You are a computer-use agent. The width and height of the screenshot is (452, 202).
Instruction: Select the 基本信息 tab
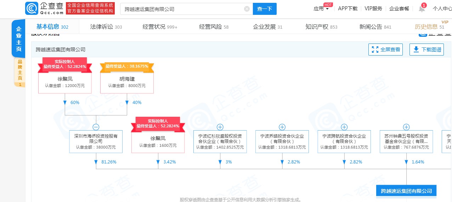coord(52,27)
